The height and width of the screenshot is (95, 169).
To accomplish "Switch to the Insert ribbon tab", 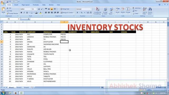I will 16,5.
